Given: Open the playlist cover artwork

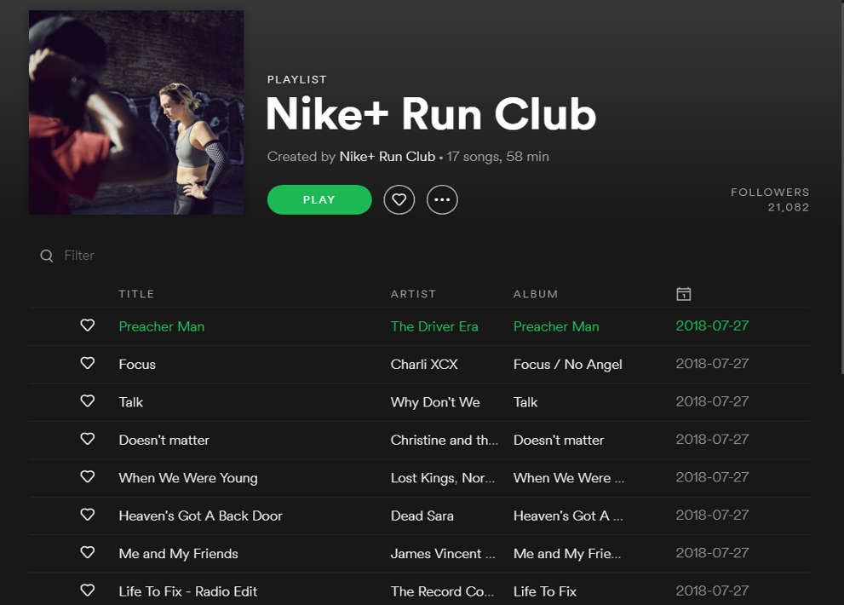Looking at the screenshot, I should pos(136,112).
